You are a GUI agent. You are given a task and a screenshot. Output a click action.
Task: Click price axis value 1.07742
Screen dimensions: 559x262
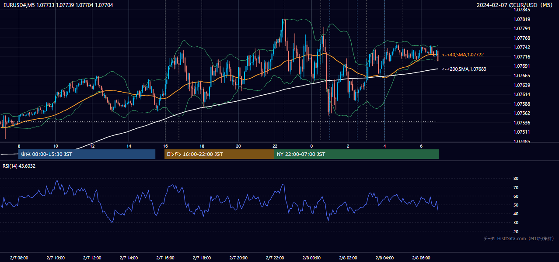[x=521, y=47]
